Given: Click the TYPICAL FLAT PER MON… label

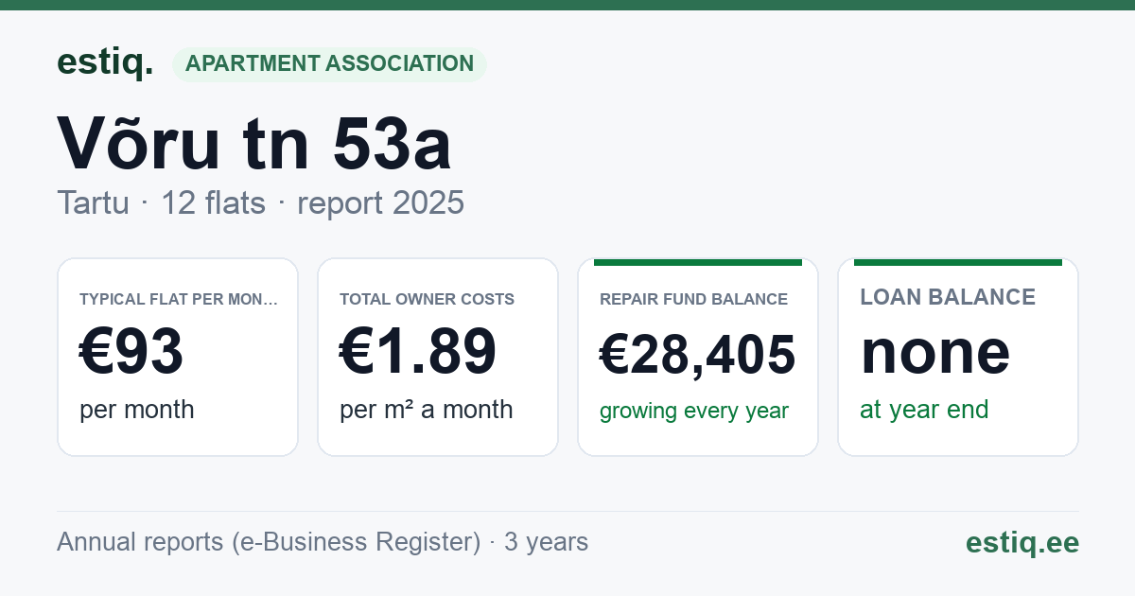Looking at the screenshot, I should [179, 299].
